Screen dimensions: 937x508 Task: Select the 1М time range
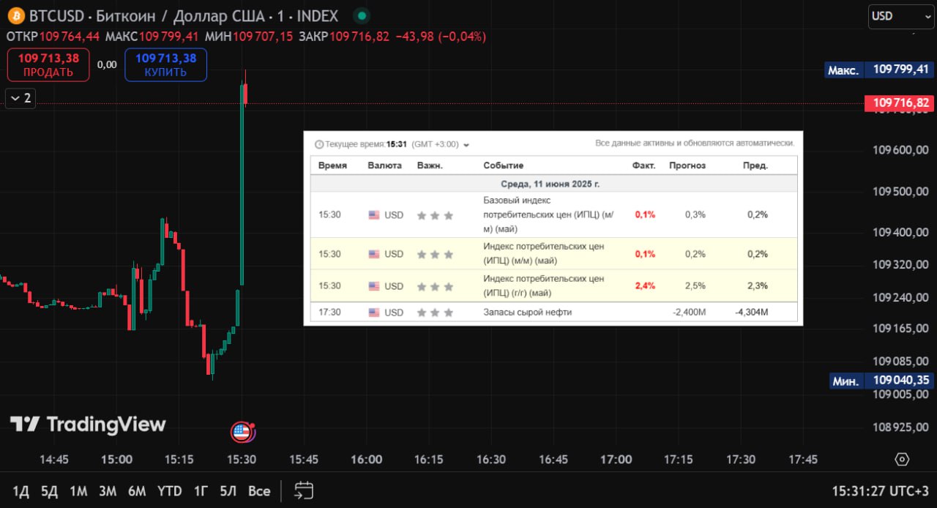coord(78,491)
